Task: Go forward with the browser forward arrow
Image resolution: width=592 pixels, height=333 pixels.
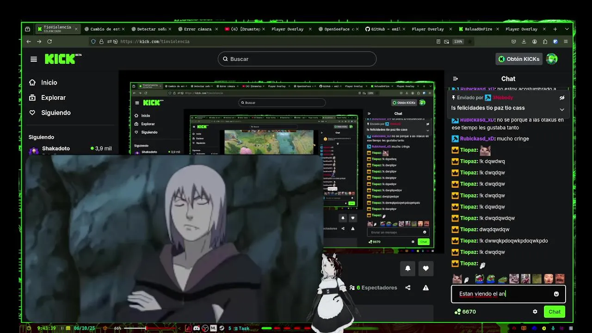Action: click(x=39, y=42)
